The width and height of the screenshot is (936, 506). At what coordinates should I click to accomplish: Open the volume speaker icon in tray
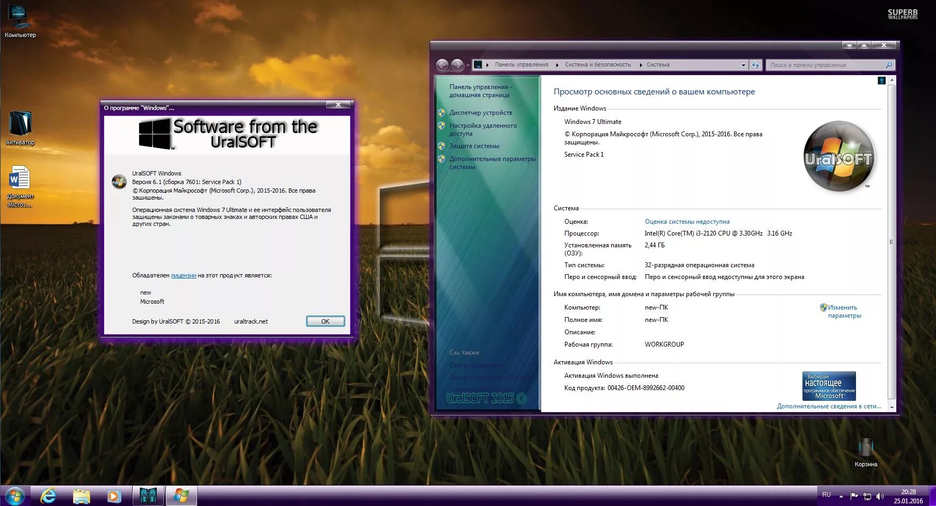[880, 496]
